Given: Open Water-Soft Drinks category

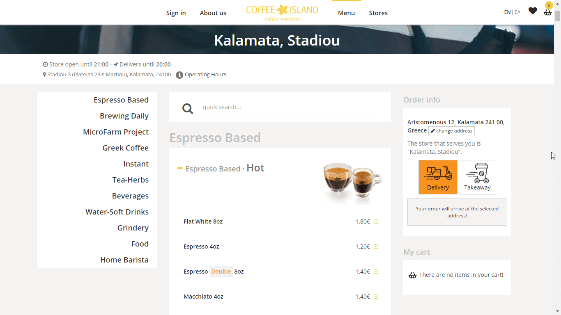Looking at the screenshot, I should tap(117, 212).
